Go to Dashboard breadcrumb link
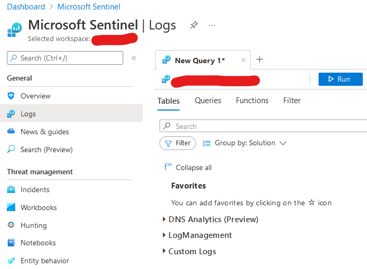Viewport: 367px width, 269px height. [26, 7]
